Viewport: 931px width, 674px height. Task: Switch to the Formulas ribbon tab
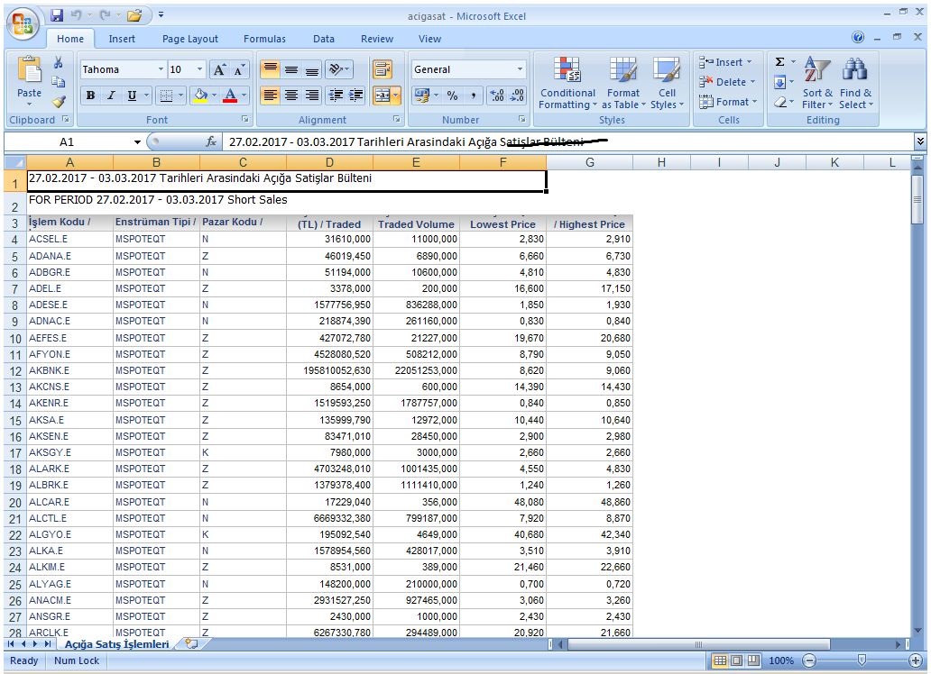click(x=264, y=39)
